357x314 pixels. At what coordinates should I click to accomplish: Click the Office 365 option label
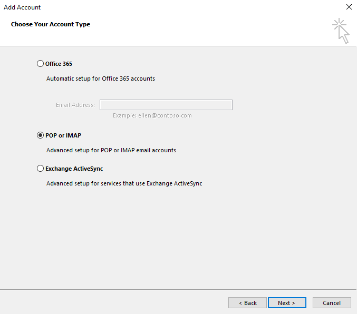[59, 64]
